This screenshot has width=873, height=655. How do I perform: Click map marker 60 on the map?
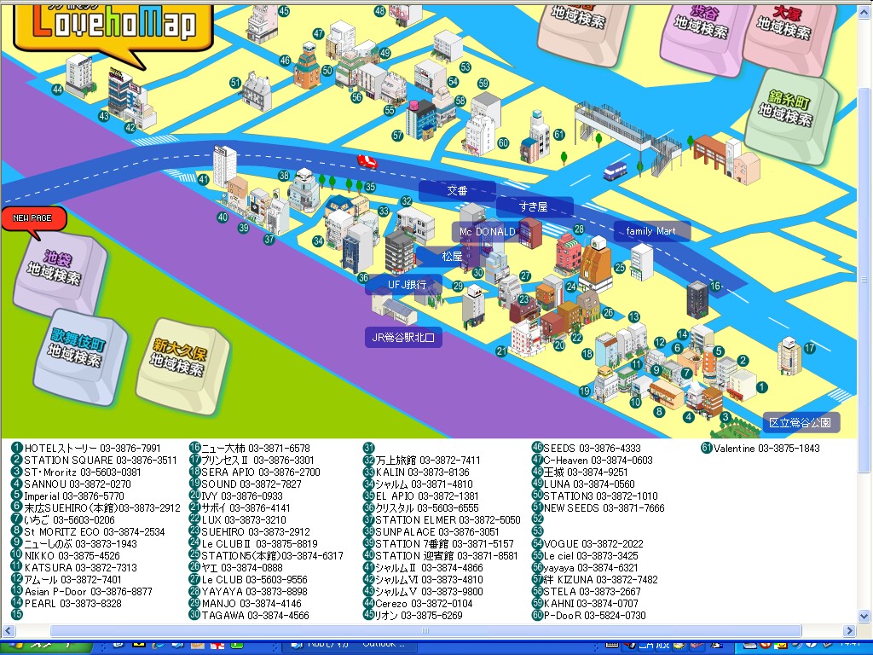[503, 143]
